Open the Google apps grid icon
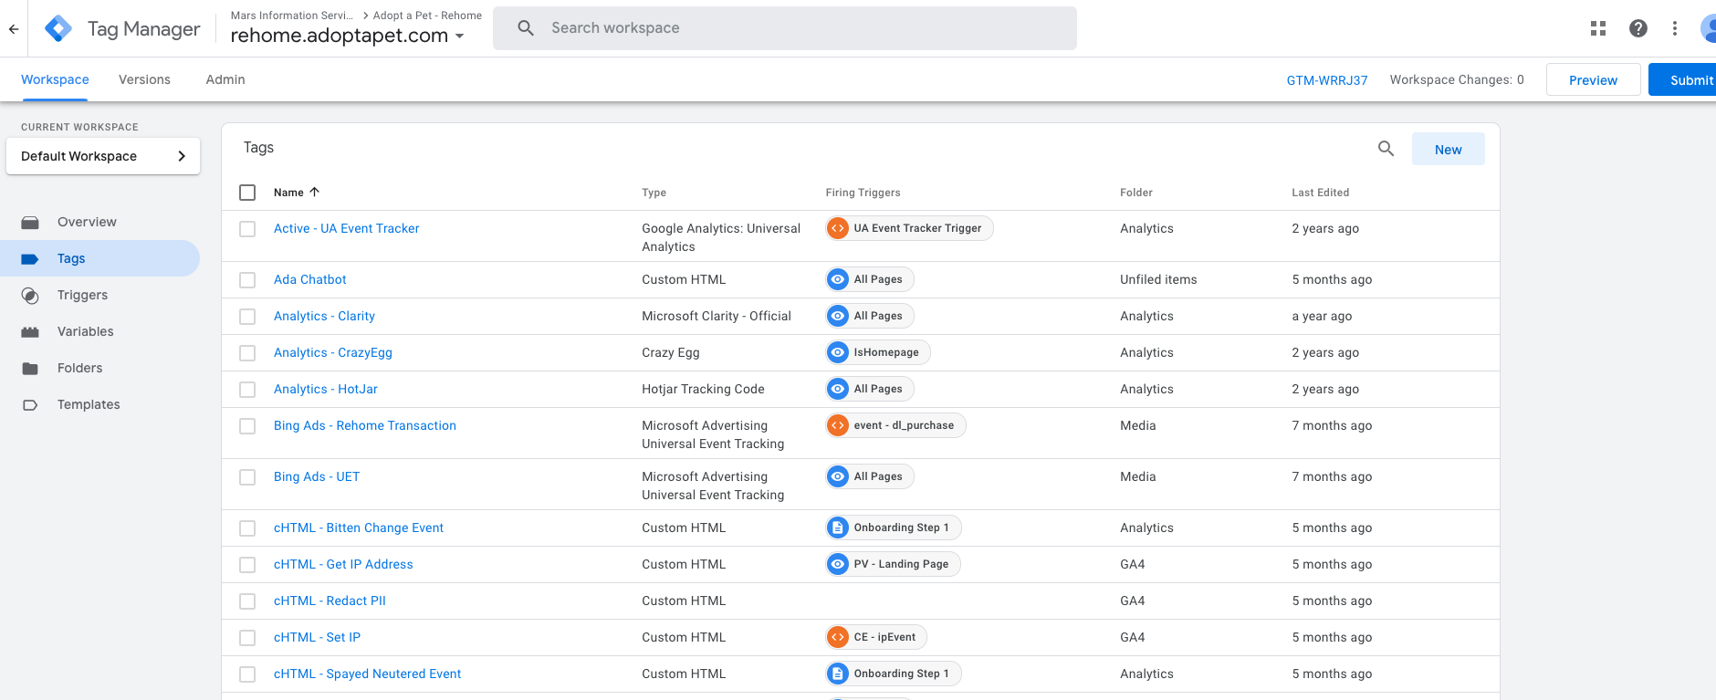1716x700 pixels. coord(1597,28)
